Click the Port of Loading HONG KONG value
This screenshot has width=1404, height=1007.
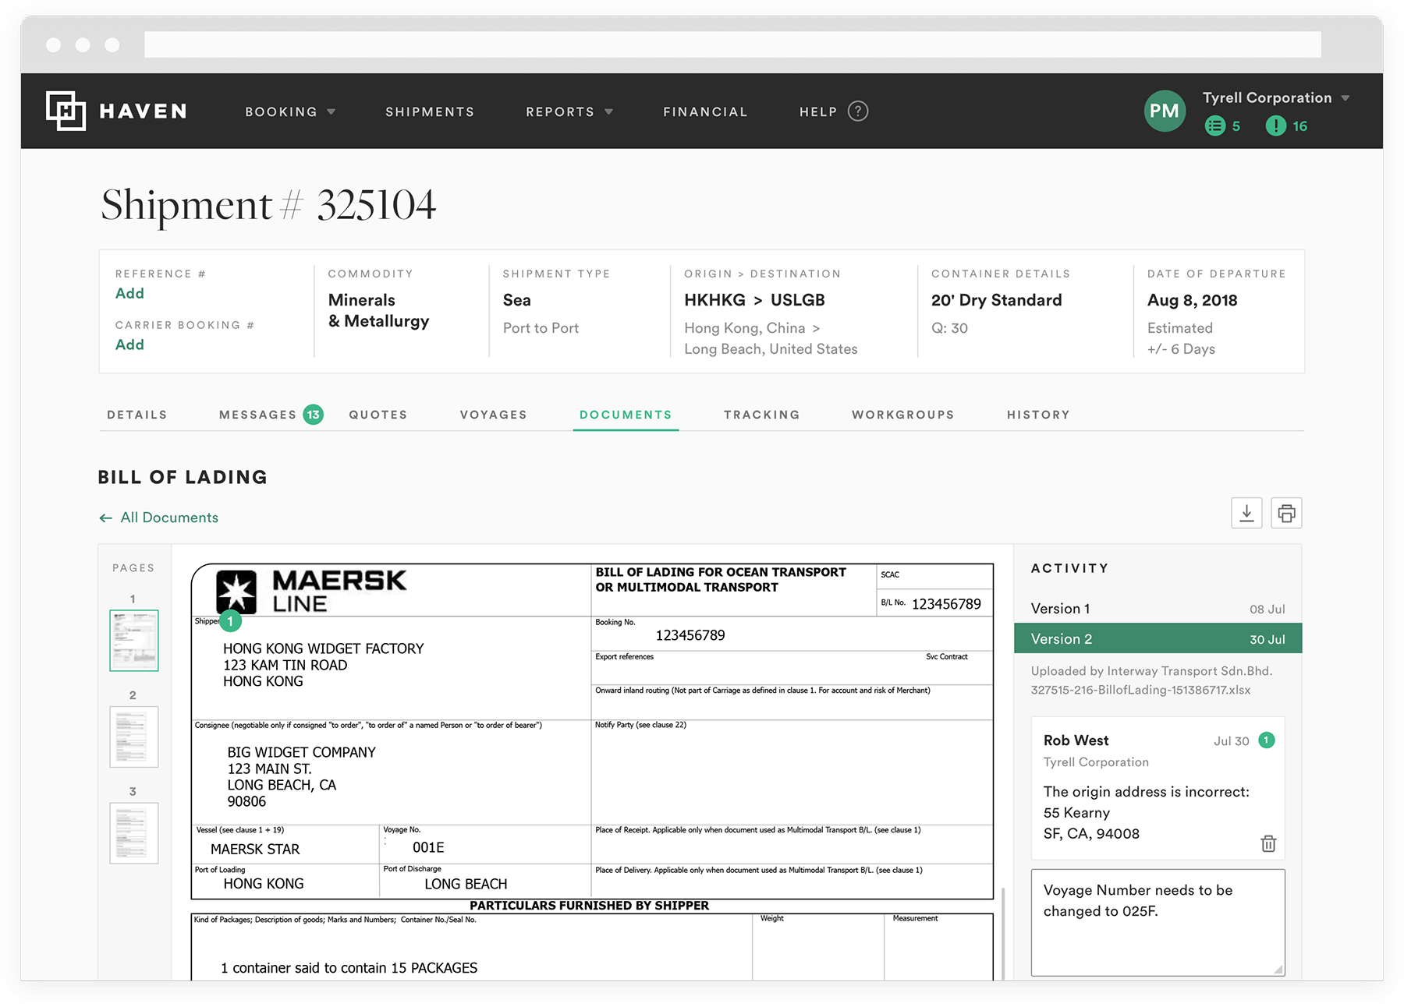[x=264, y=884]
